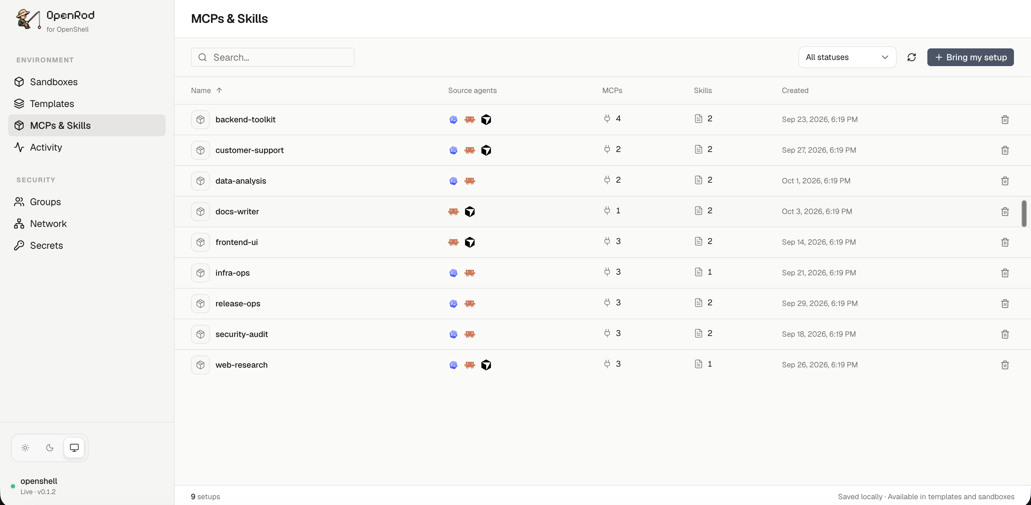Open the All statuses dropdown
The image size is (1031, 505).
[847, 57]
